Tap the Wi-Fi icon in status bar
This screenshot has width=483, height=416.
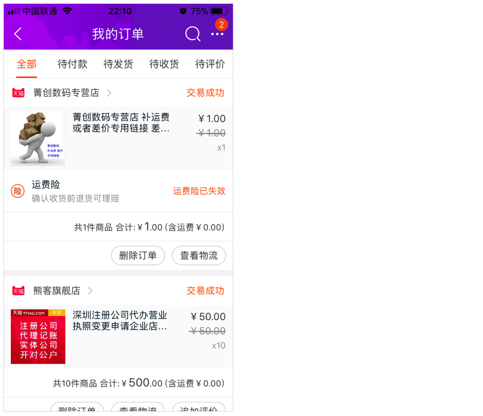click(x=67, y=11)
